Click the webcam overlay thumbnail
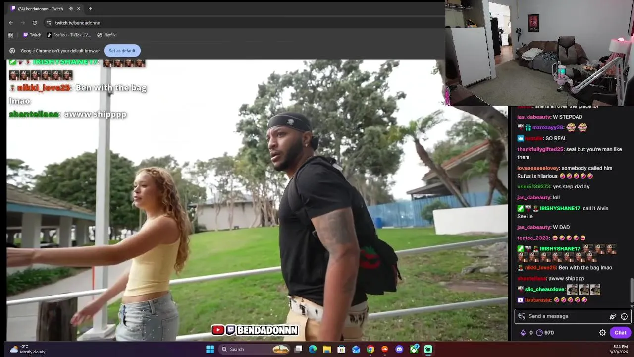The image size is (634, 357). click(x=539, y=53)
